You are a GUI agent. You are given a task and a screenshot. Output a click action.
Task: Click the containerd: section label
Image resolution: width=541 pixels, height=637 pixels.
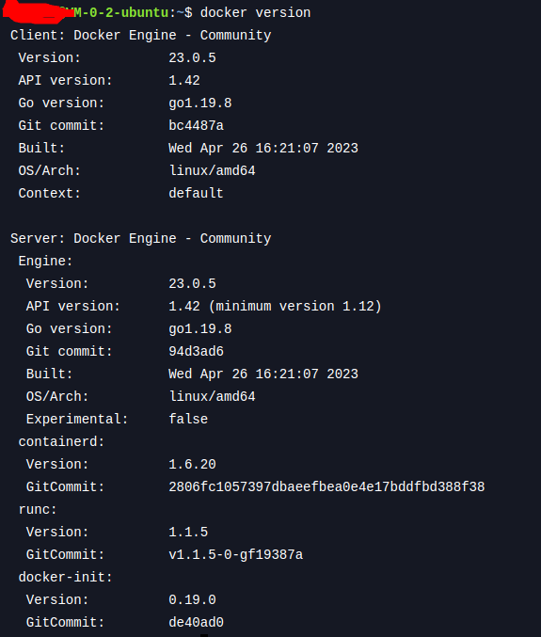[x=61, y=441]
